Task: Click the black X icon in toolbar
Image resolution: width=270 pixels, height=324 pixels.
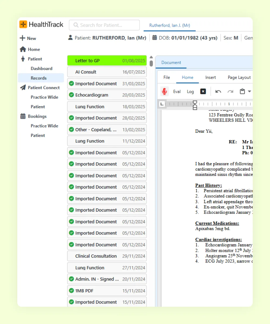Action: point(203,92)
